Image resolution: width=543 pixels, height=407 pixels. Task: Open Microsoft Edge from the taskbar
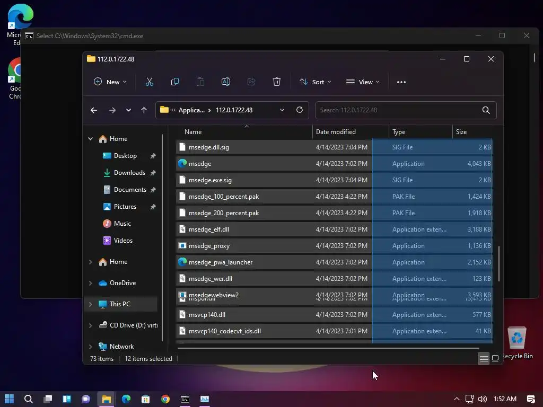click(x=126, y=399)
